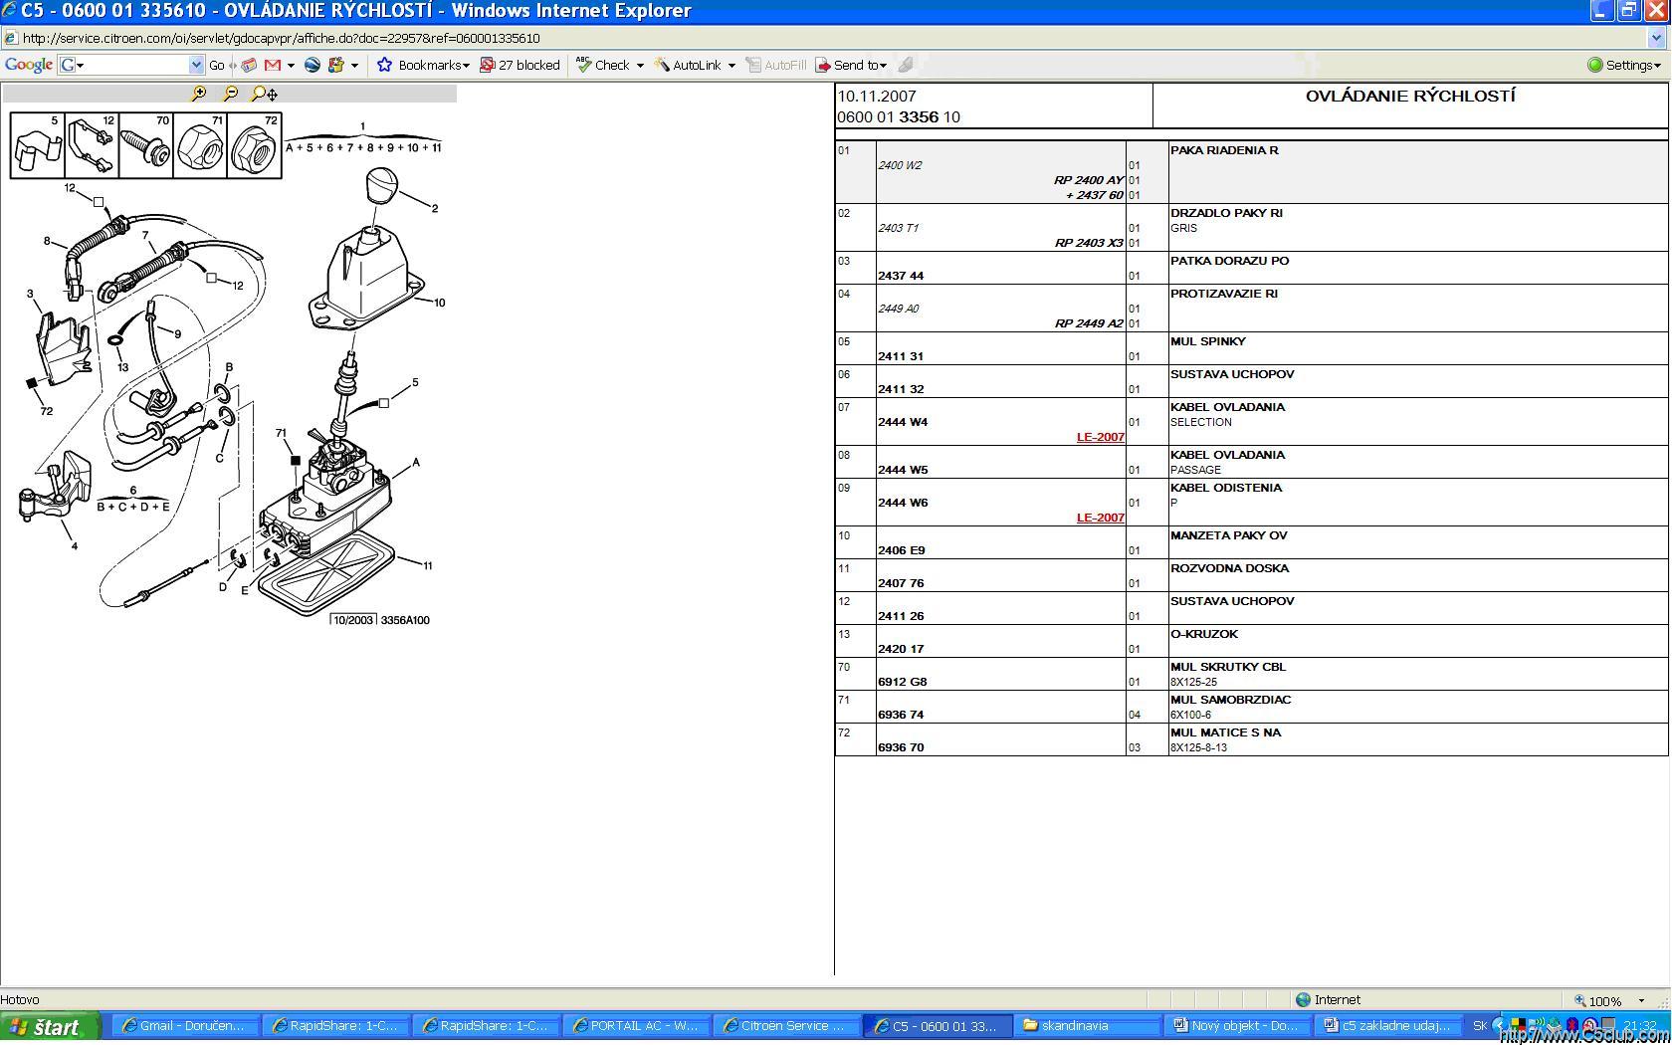
Task: Open the Check dropdown arrow
Action: 640,65
